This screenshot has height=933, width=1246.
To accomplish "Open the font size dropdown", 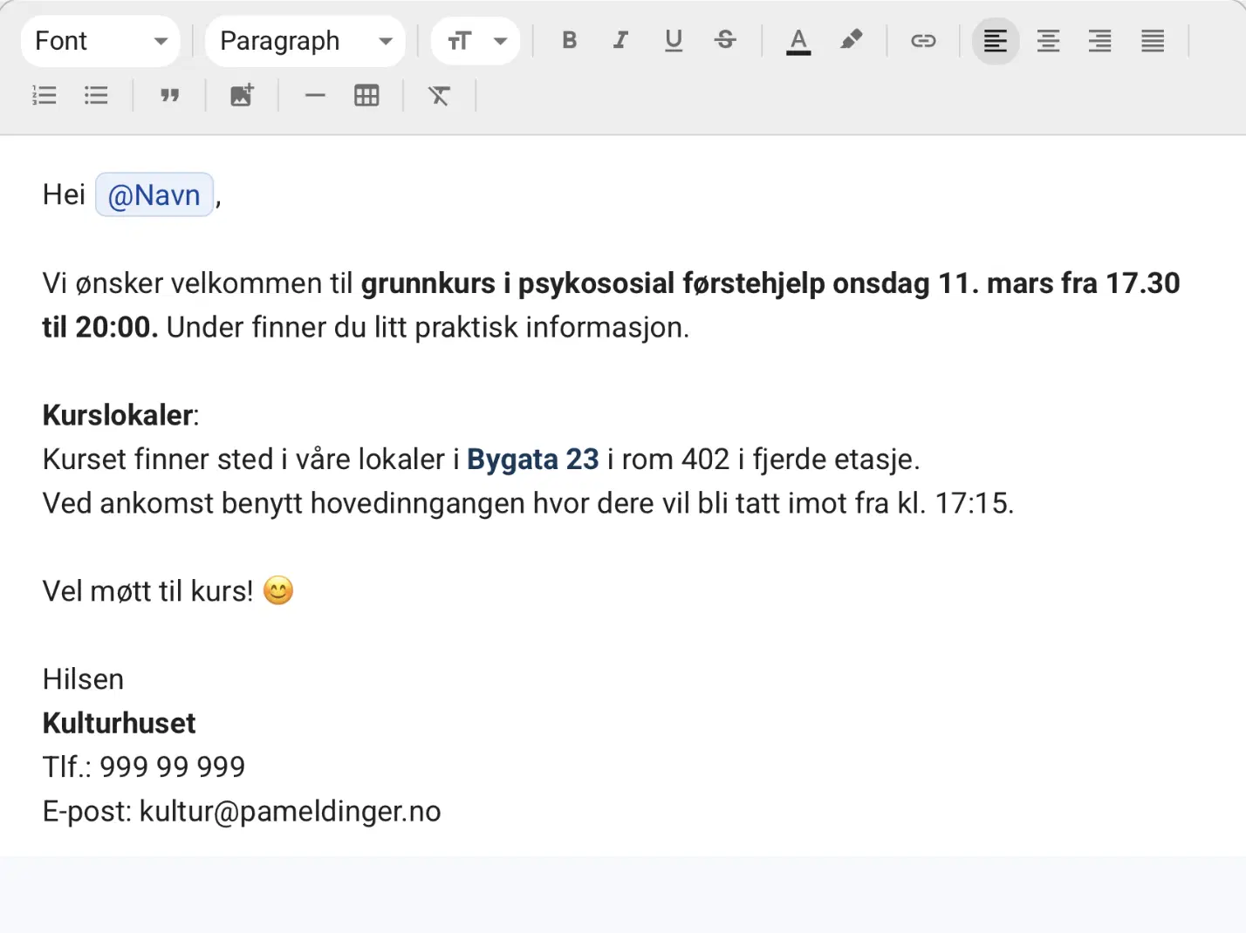I will pyautogui.click(x=475, y=40).
